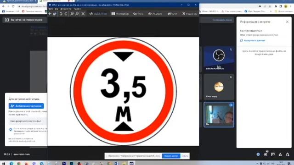Viewport: 294px width, 165px height.
Task: Open the Windows Start menu
Action: 4,163
